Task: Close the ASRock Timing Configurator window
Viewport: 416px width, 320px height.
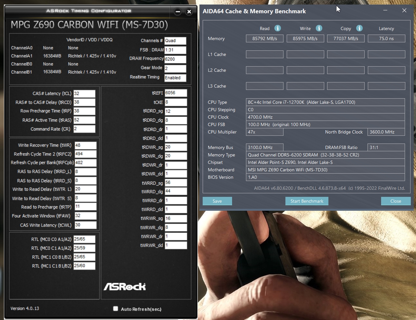Action: tap(189, 12)
